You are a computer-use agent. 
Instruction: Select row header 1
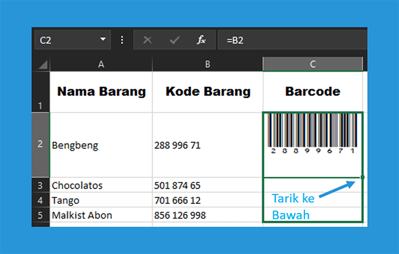click(41, 92)
